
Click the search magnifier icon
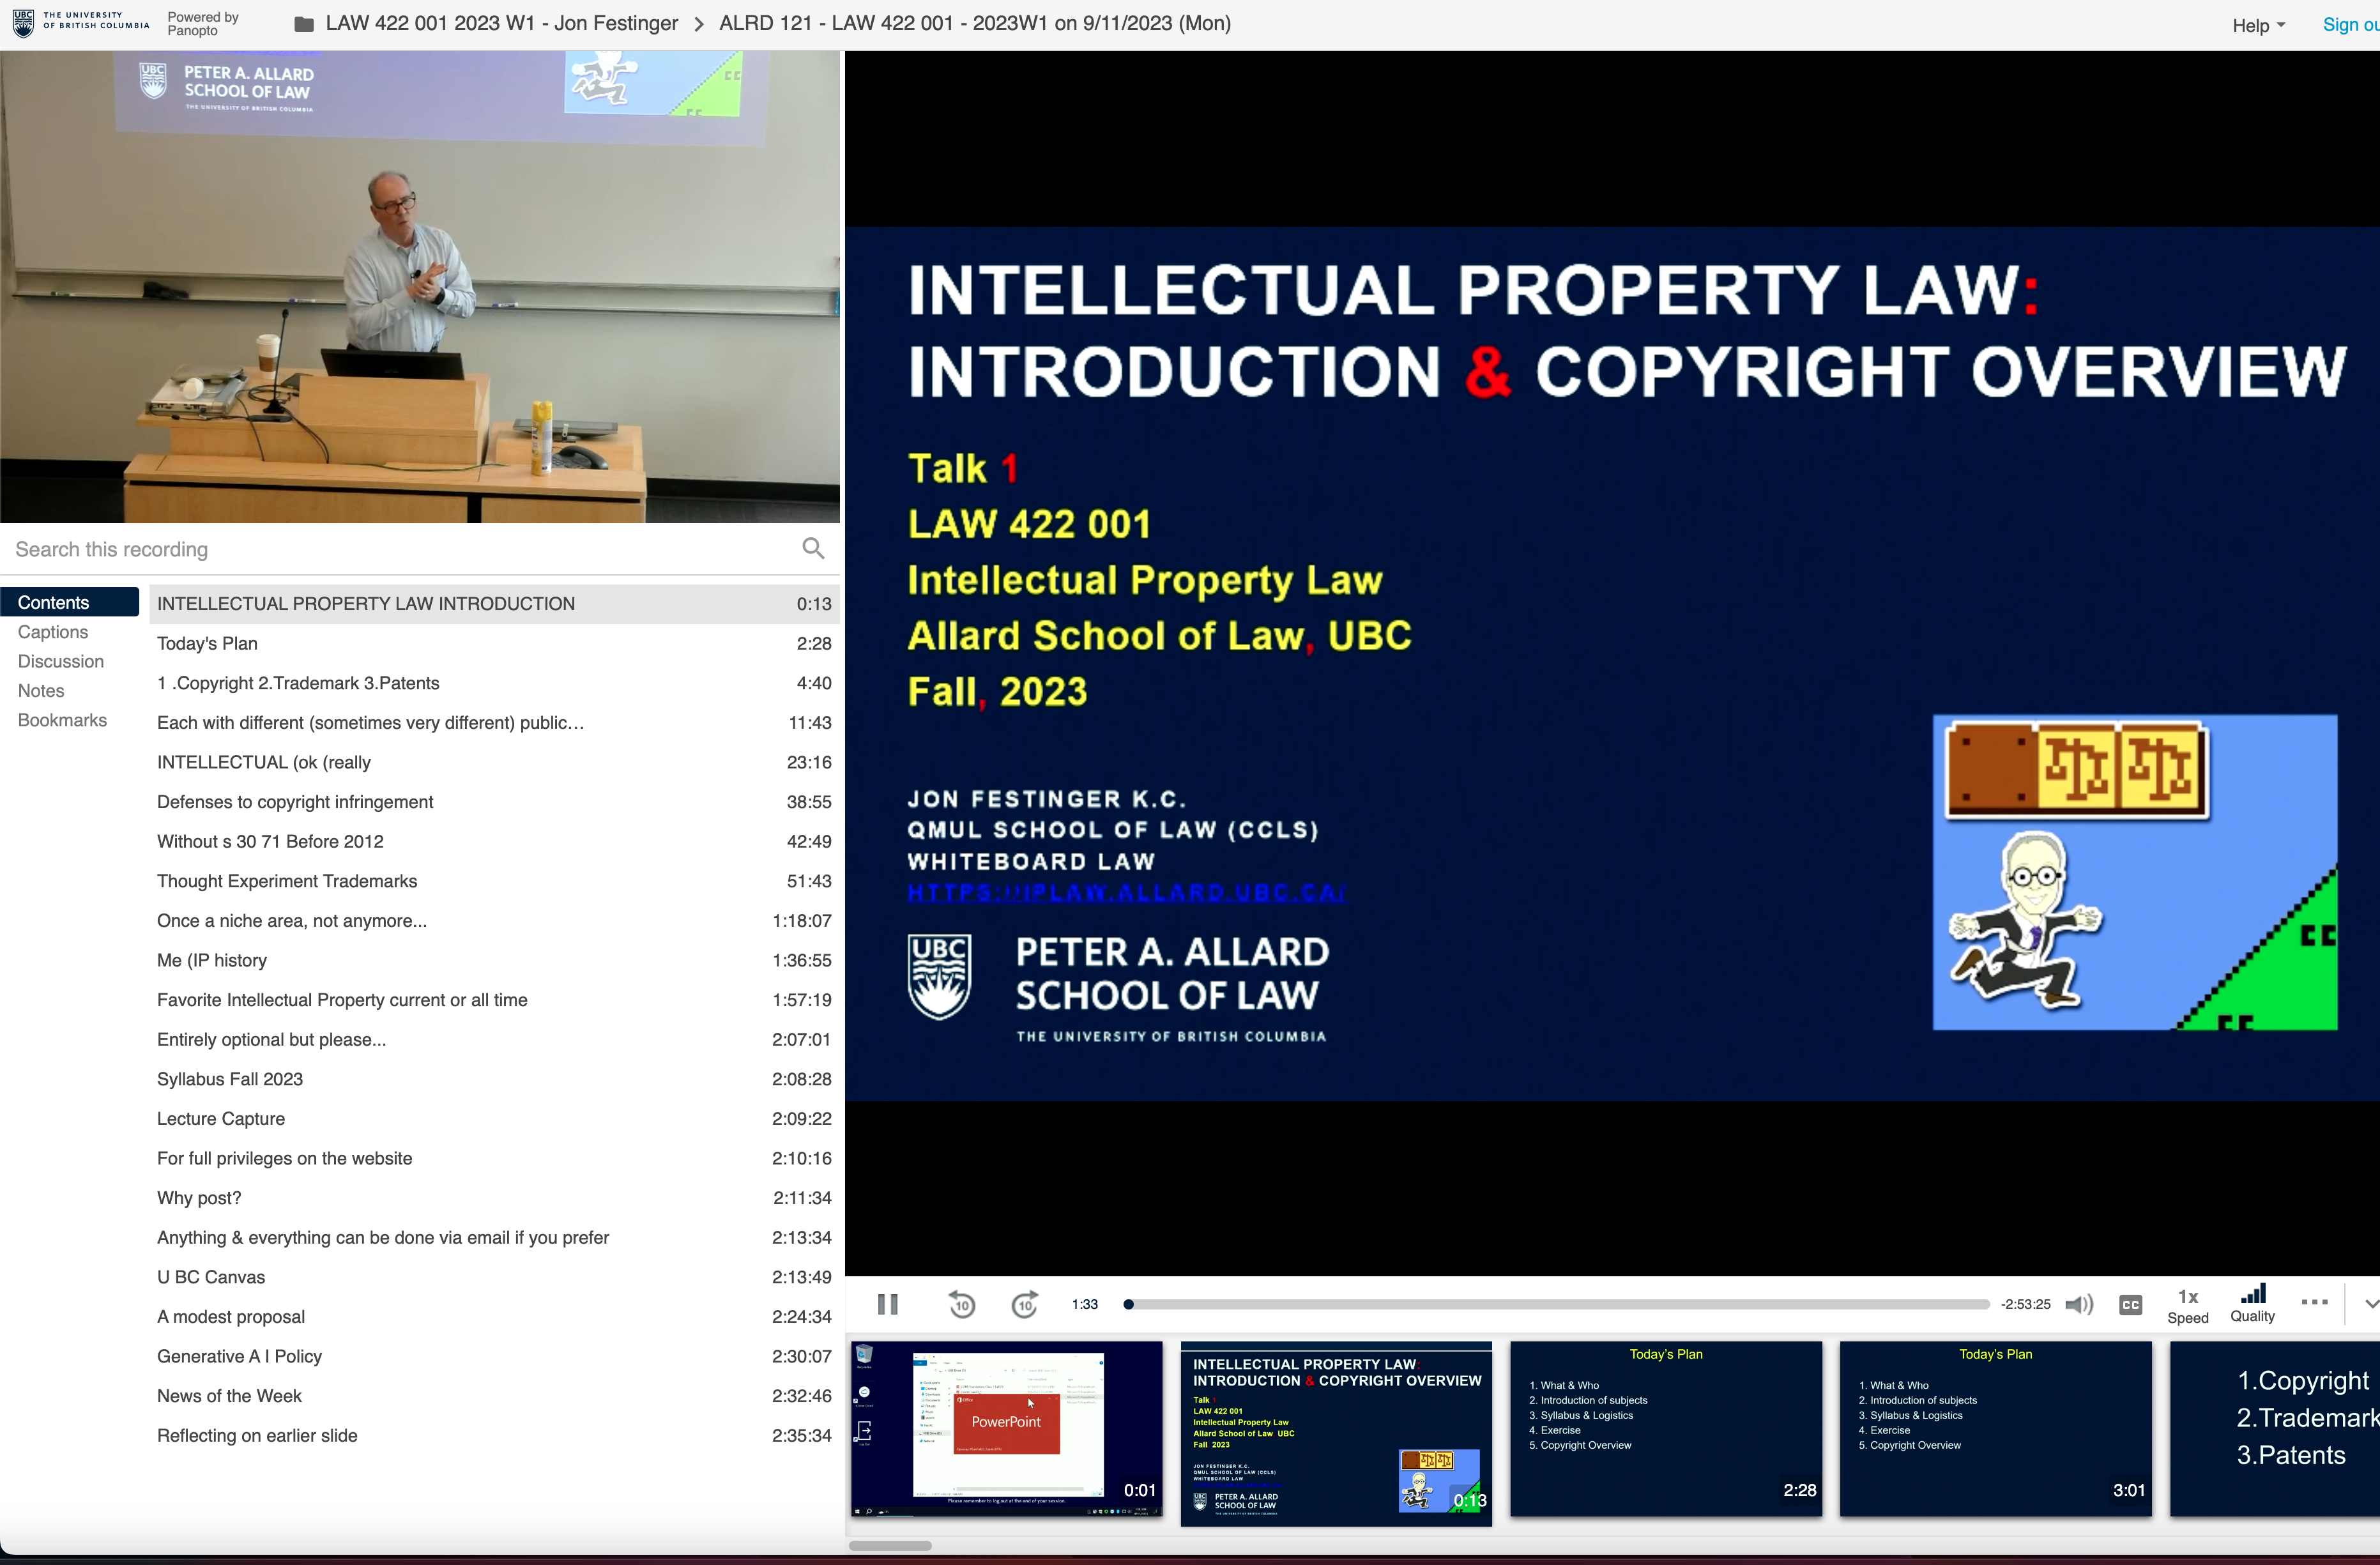(813, 548)
